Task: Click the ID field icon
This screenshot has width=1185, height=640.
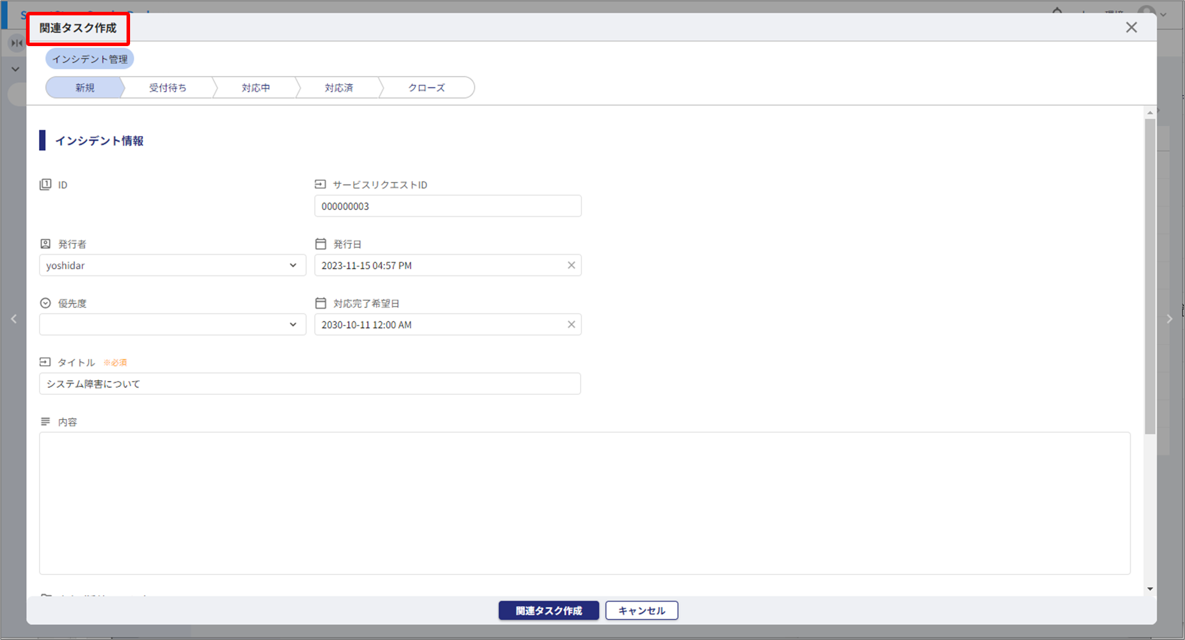Action: (x=46, y=184)
